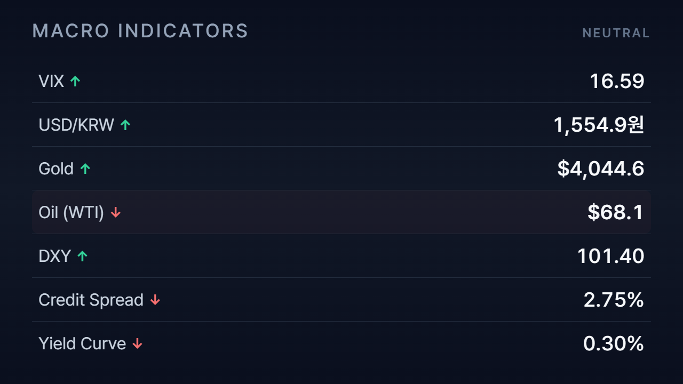Click the 1,554.9원 exchange rate value
This screenshot has height=384, width=683.
point(599,125)
